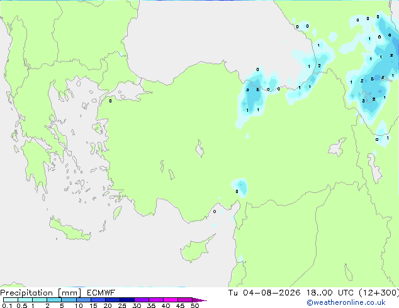Click the island of Crete on the map
Image resolution: width=399 pixels, height=308 pixels.
pos(69,230)
